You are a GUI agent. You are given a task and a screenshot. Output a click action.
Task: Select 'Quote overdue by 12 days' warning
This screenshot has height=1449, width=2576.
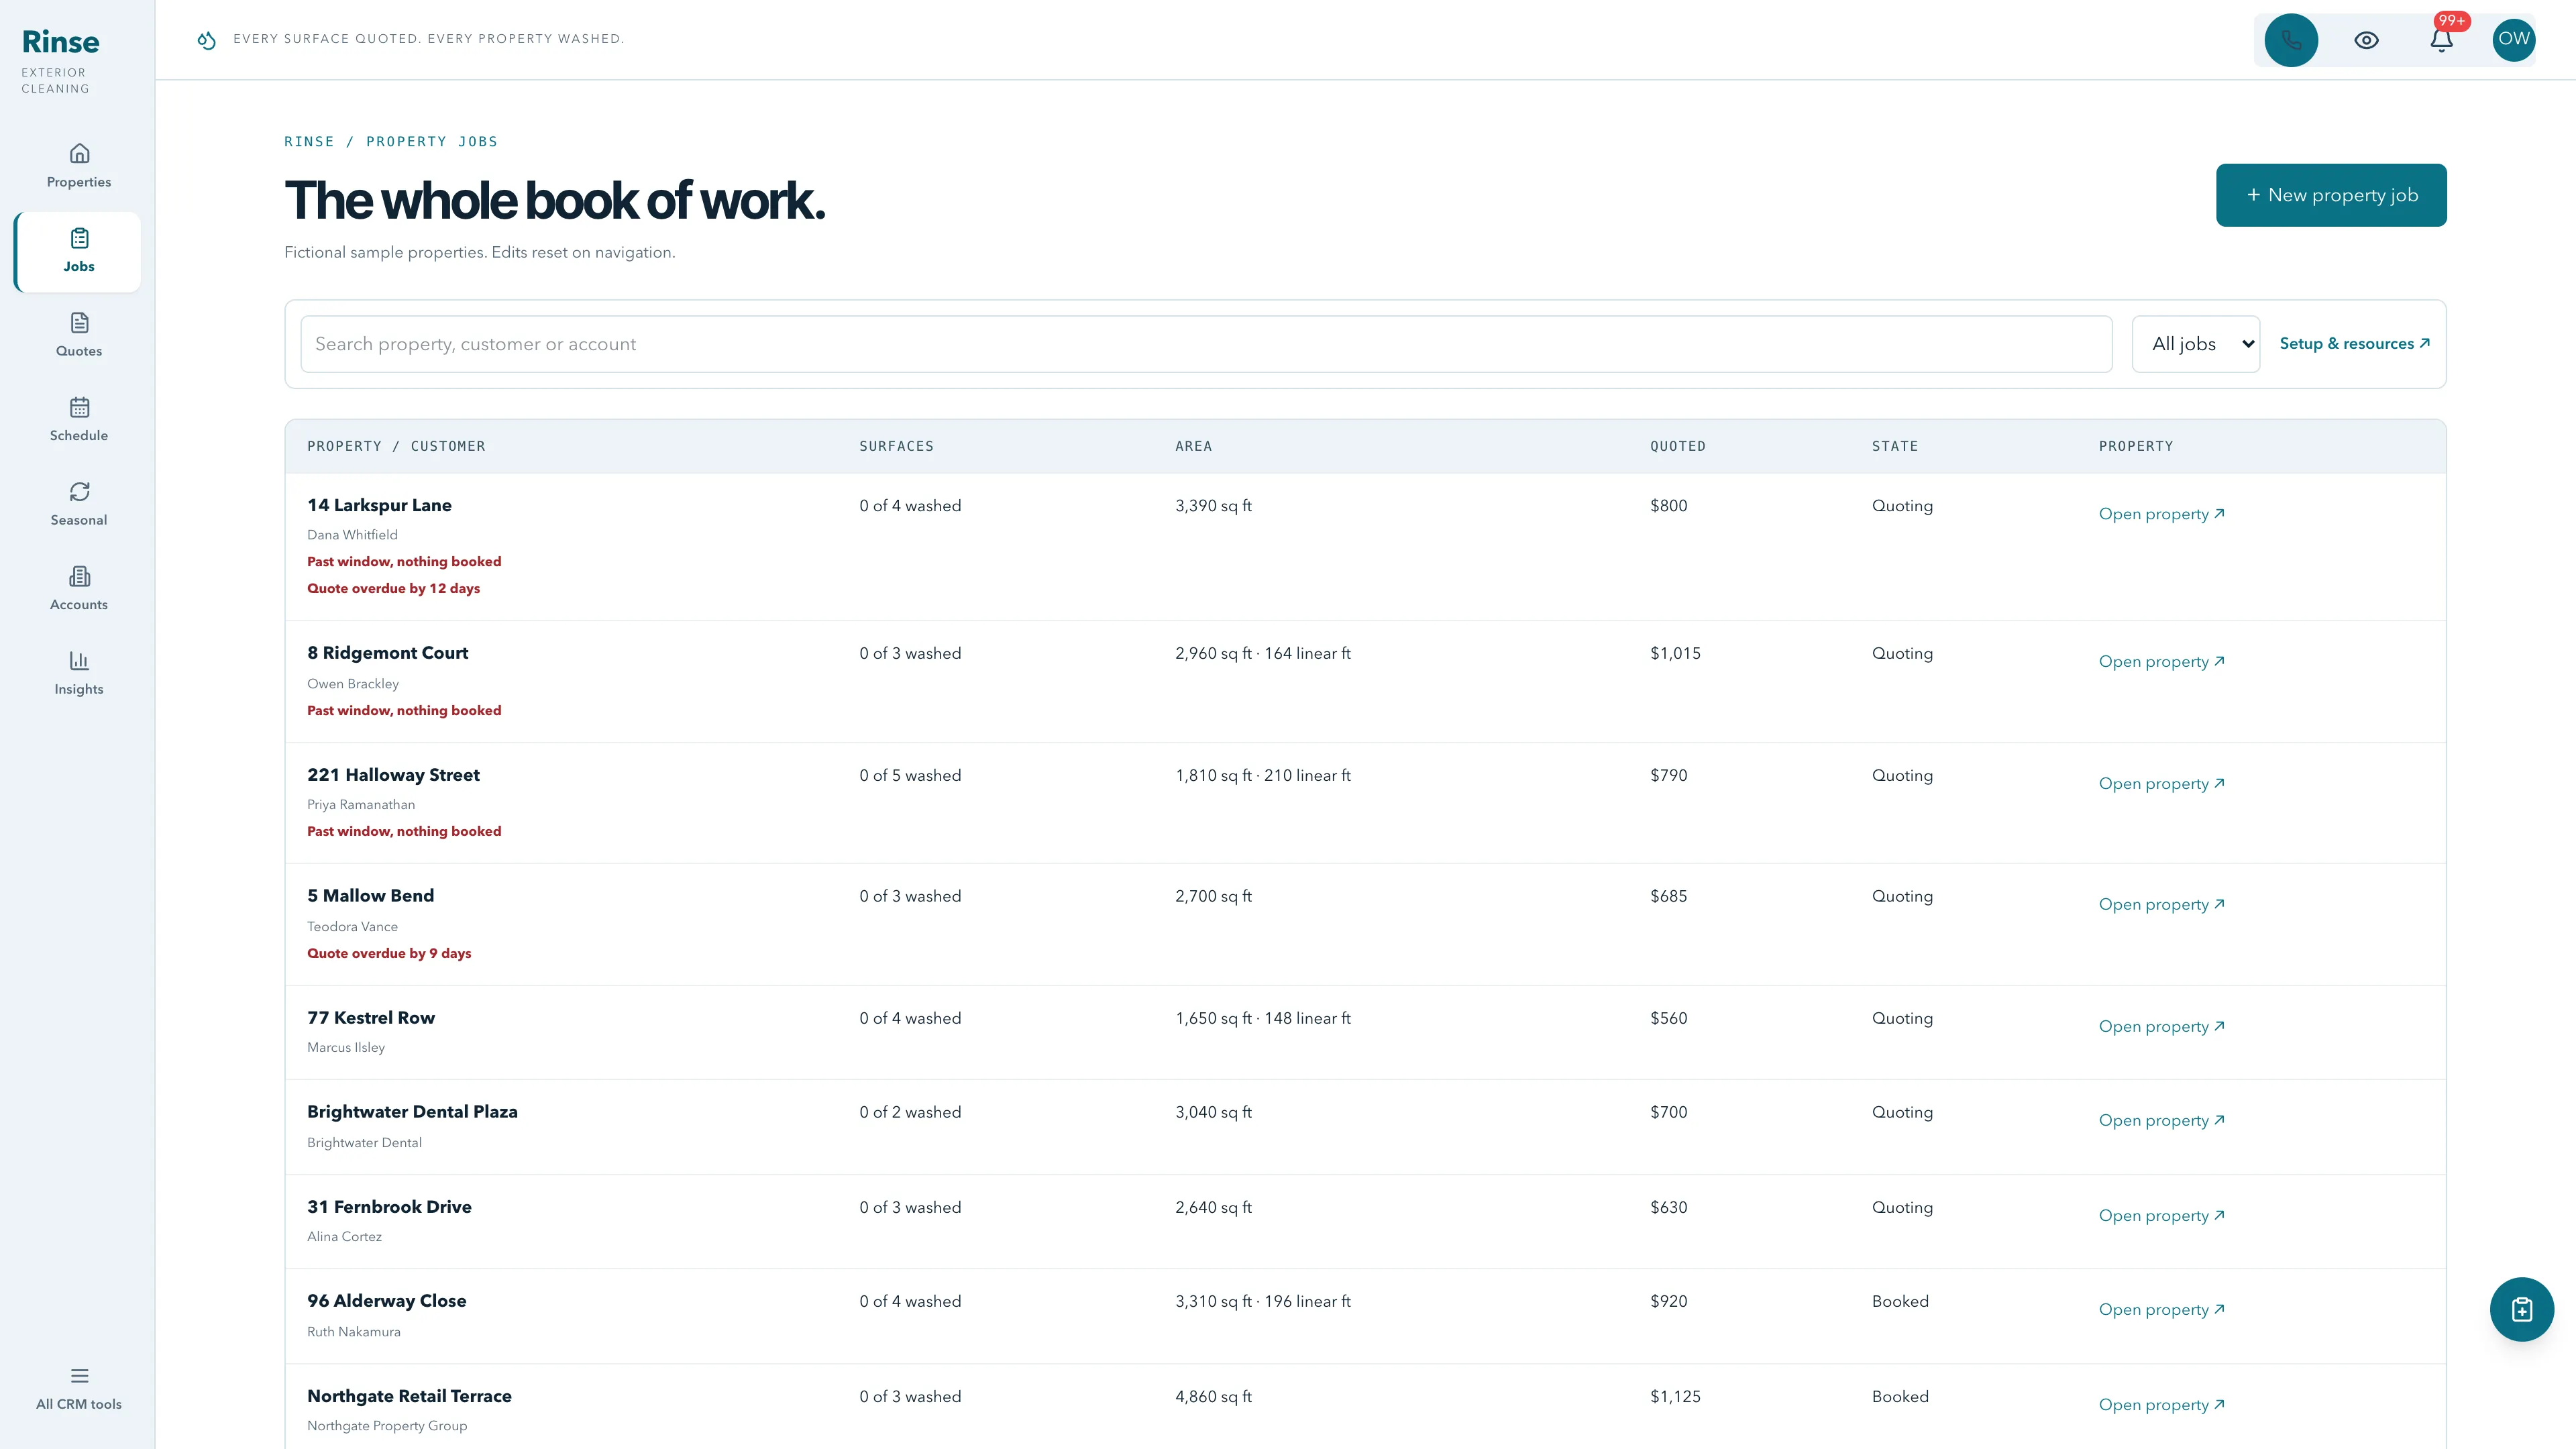393,588
